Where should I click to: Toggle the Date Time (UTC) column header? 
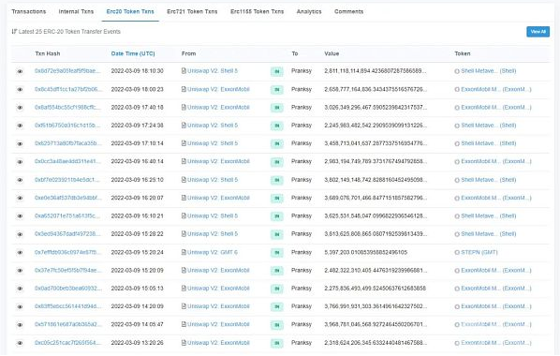click(133, 53)
